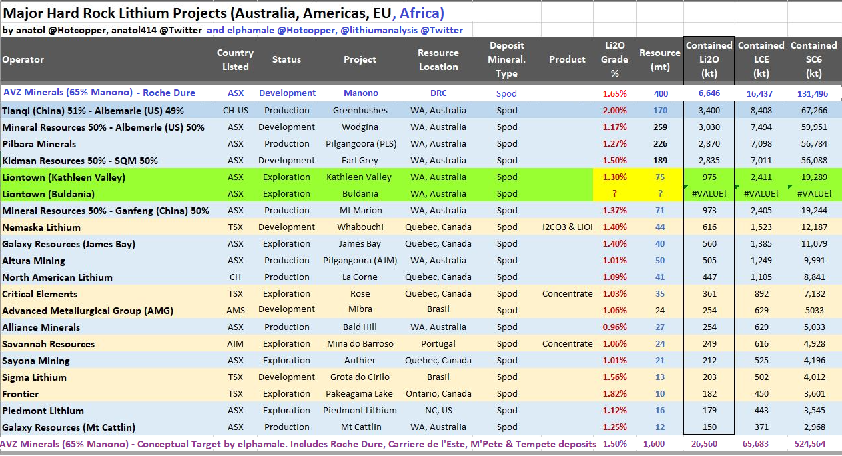This screenshot has width=842, height=456.
Task: Click the 'Project' column header
Action: (360, 59)
